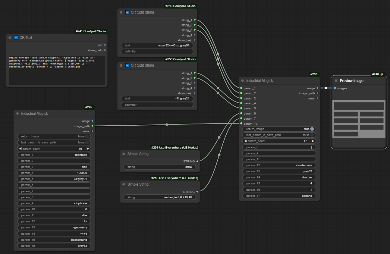Click the error output slot on node #253
The width and height of the screenshot is (390, 254).
click(317, 99)
